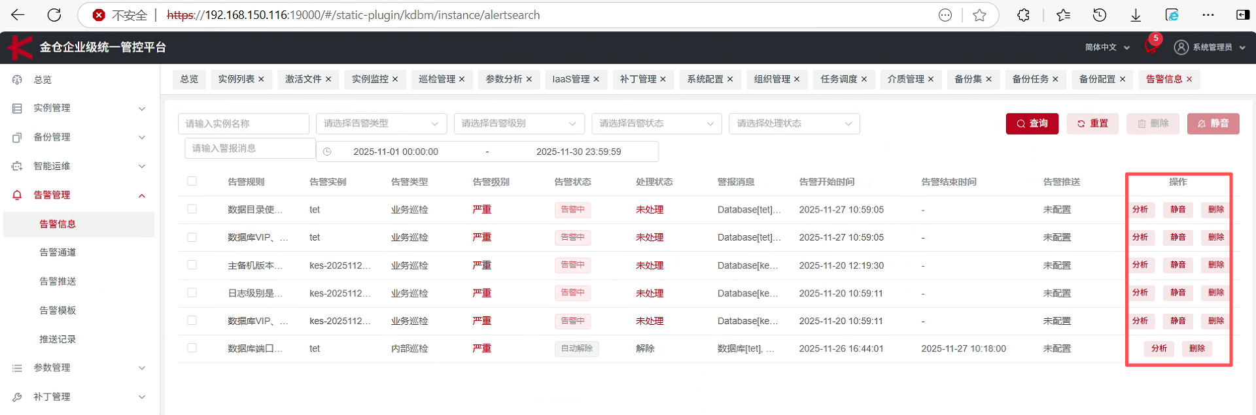1256x415 pixels.
Task: Click the notification bell with badge 5
Action: pyautogui.click(x=1151, y=46)
